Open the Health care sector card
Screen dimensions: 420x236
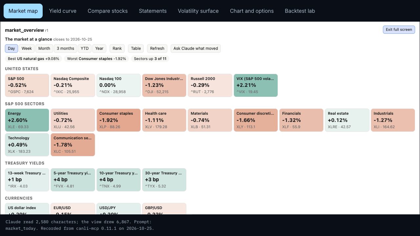(x=164, y=120)
